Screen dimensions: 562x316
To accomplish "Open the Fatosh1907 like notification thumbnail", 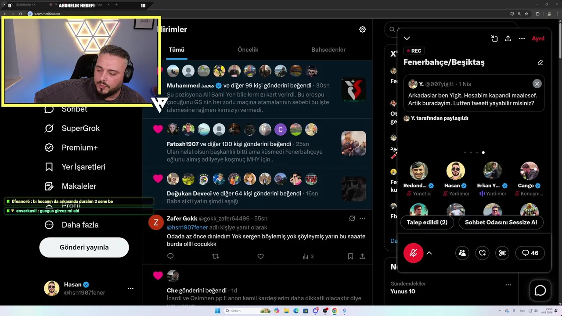I will pos(354,143).
